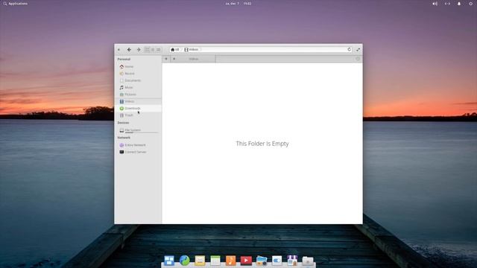Select the Videos tab

point(193,59)
